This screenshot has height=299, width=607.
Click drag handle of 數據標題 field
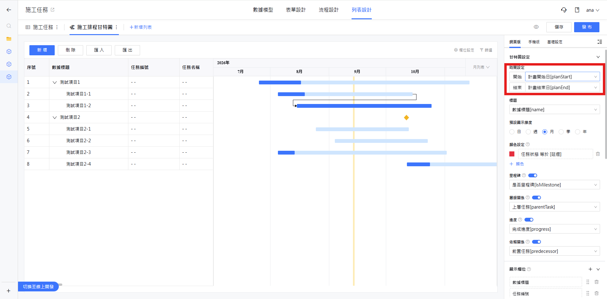tap(588, 282)
